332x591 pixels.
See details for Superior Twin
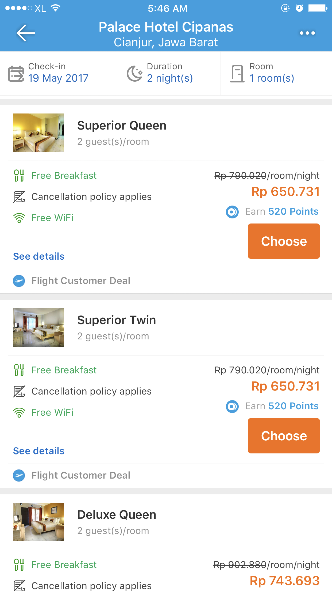(x=39, y=451)
